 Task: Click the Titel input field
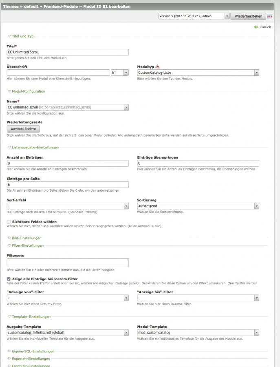click(68, 52)
